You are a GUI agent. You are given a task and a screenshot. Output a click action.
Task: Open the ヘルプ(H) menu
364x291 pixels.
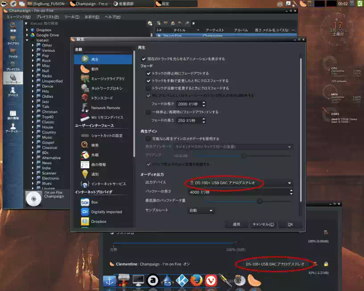112,17
